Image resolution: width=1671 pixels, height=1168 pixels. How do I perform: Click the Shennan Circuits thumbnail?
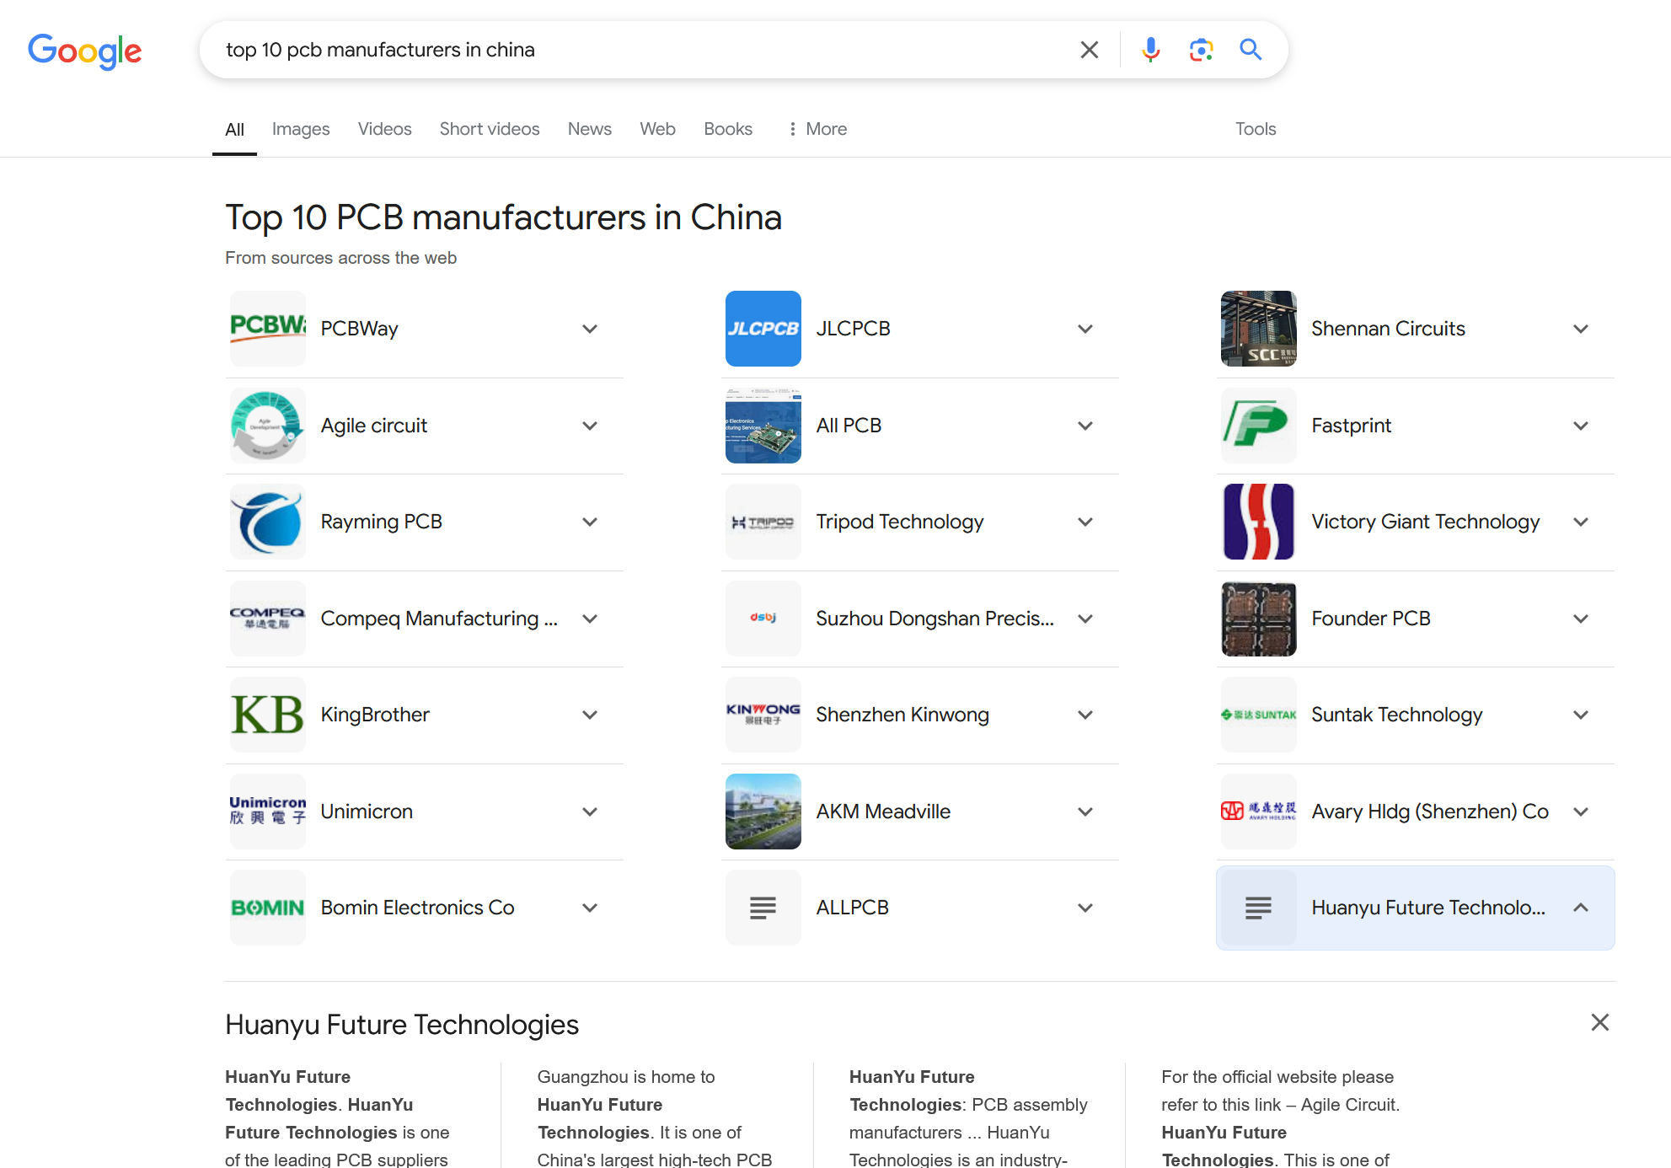click(1258, 329)
